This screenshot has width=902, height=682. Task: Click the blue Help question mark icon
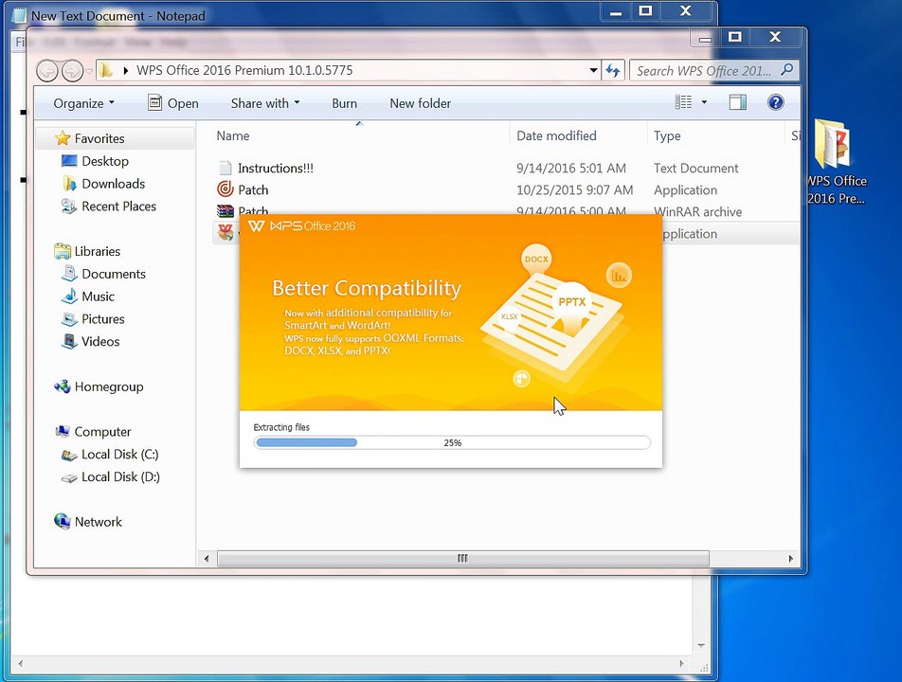click(x=775, y=102)
